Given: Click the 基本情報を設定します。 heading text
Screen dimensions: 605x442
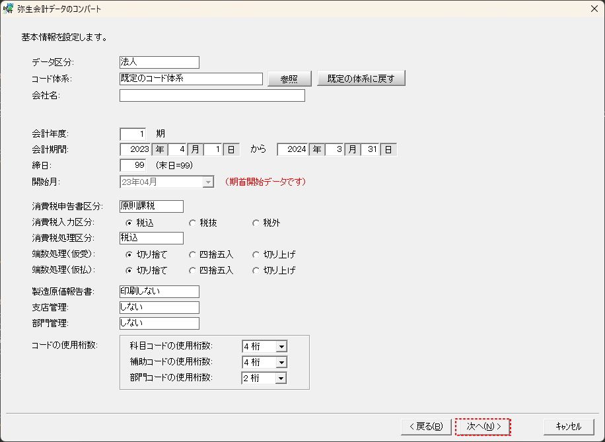Looking at the screenshot, I should [65, 38].
